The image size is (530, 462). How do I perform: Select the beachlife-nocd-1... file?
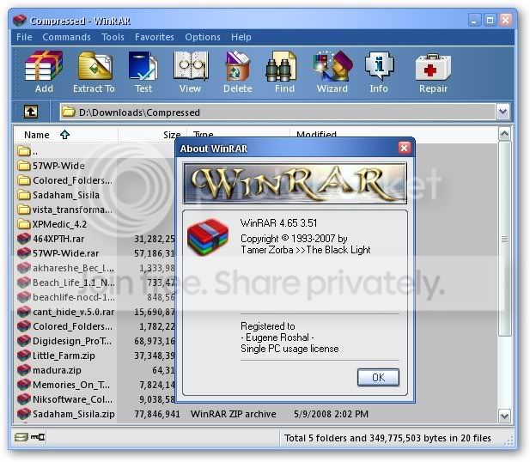tap(66, 297)
